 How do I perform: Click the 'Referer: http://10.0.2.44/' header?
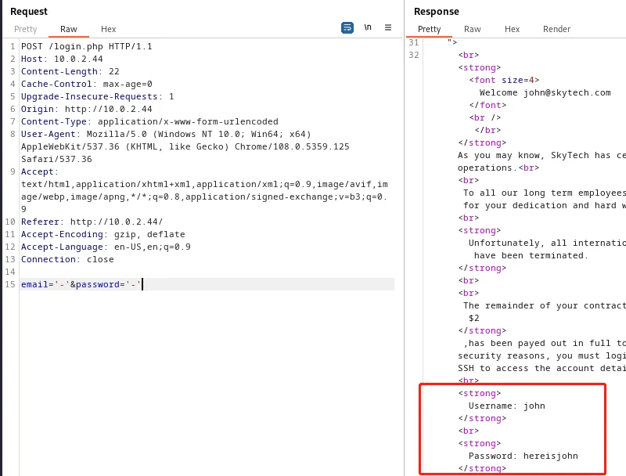(x=92, y=222)
